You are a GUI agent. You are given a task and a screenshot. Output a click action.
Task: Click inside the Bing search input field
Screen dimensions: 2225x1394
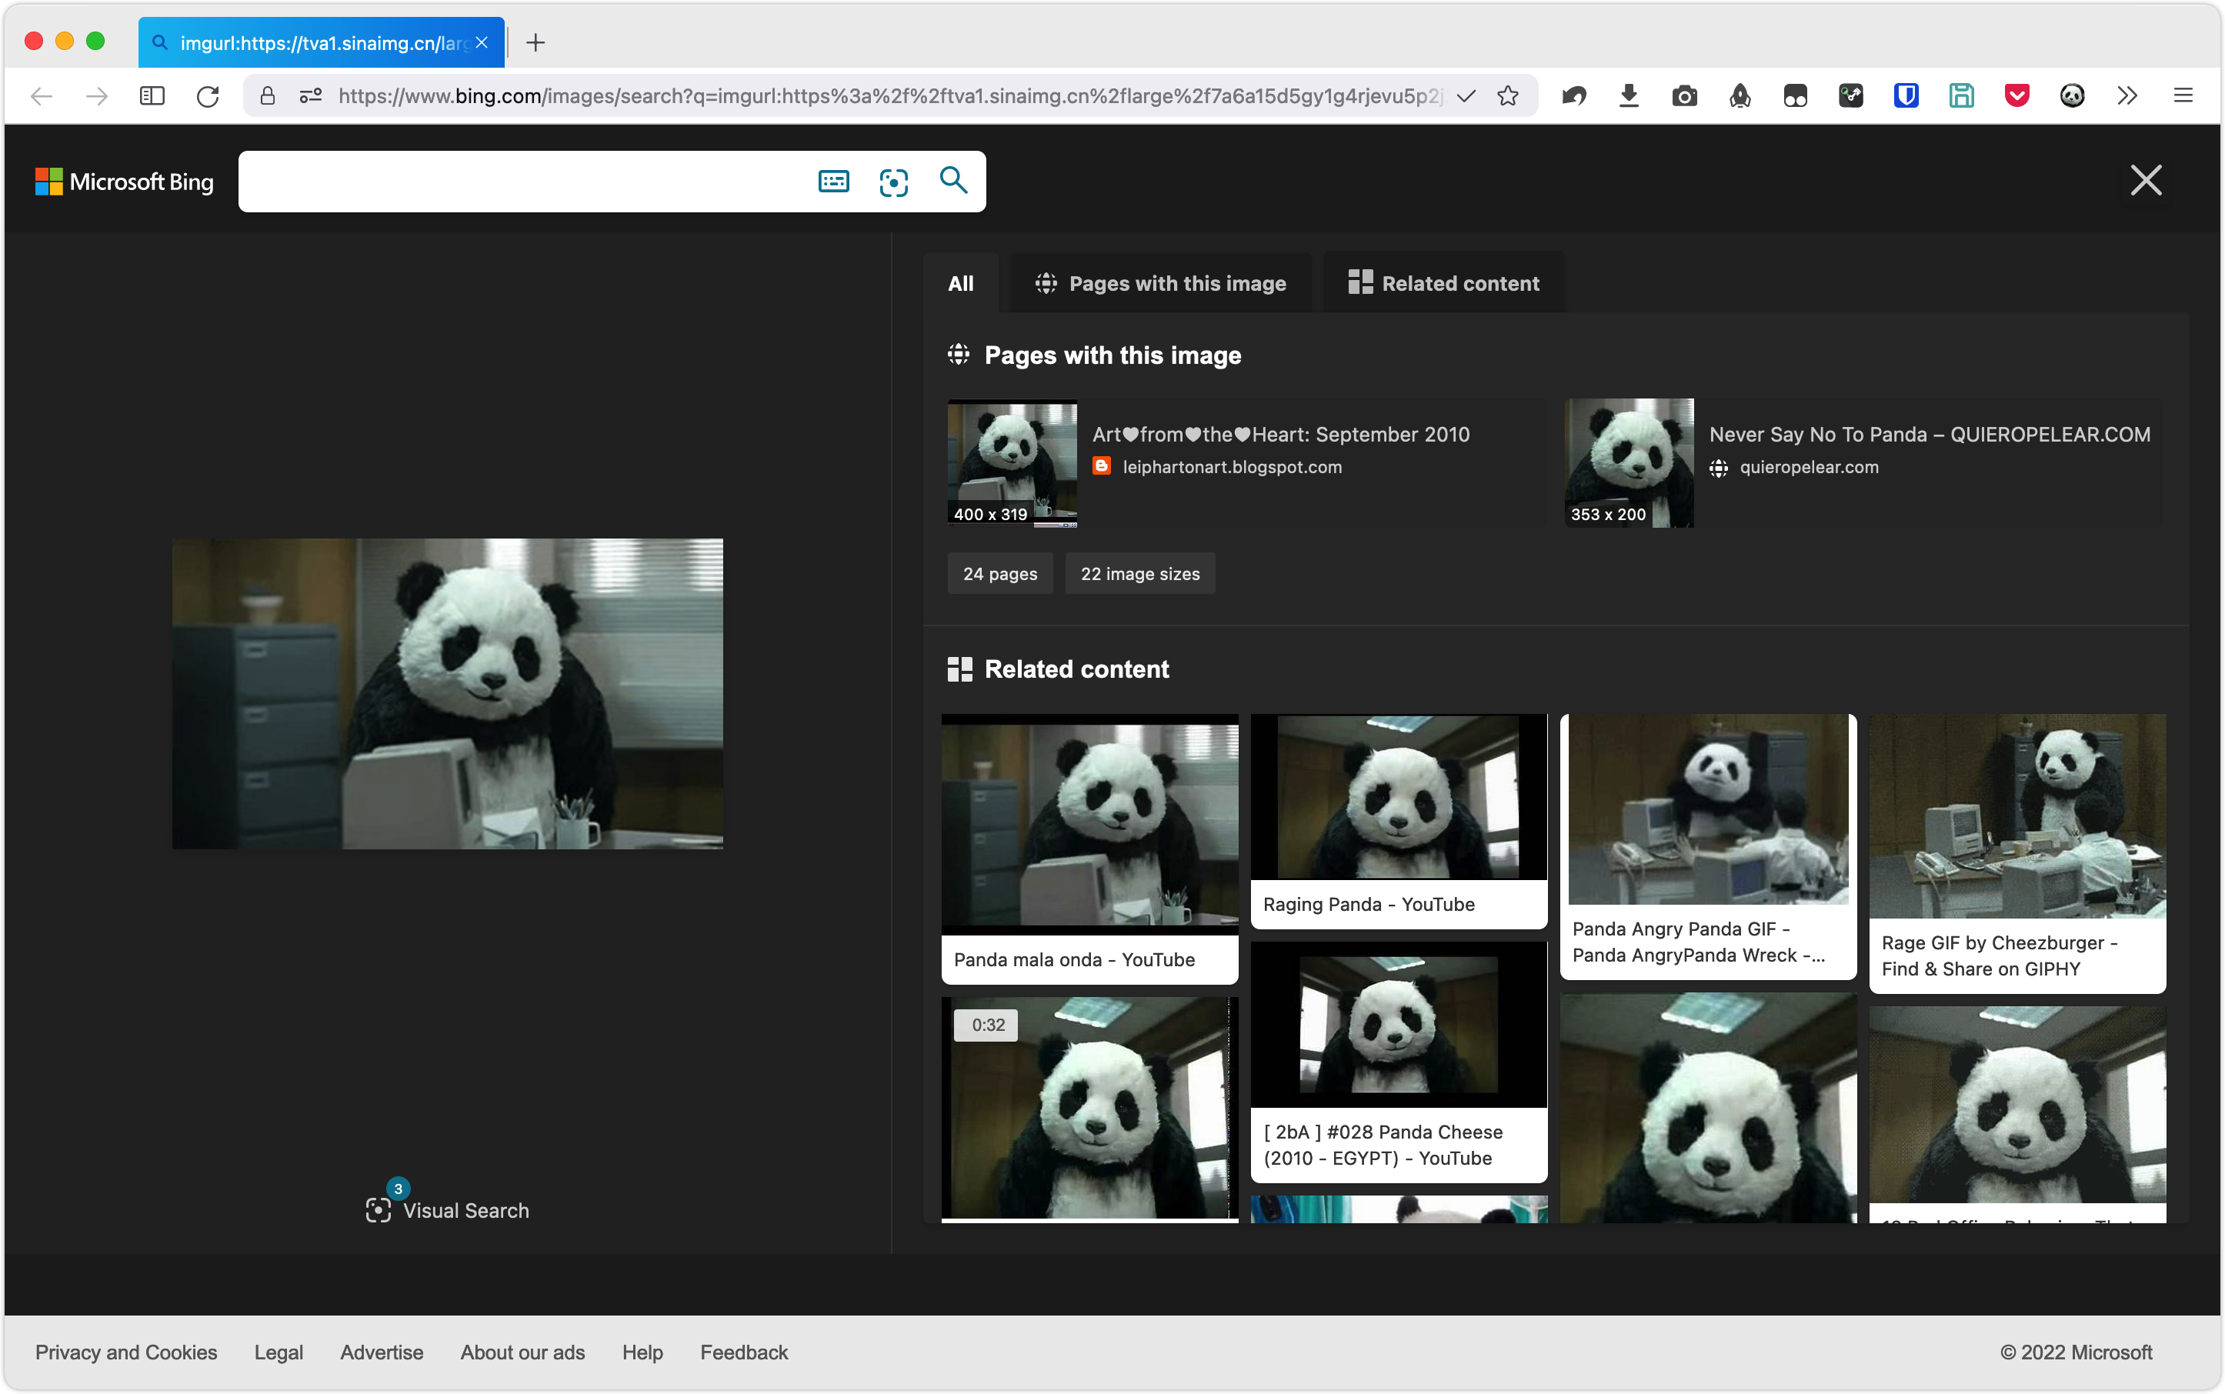[x=525, y=182]
